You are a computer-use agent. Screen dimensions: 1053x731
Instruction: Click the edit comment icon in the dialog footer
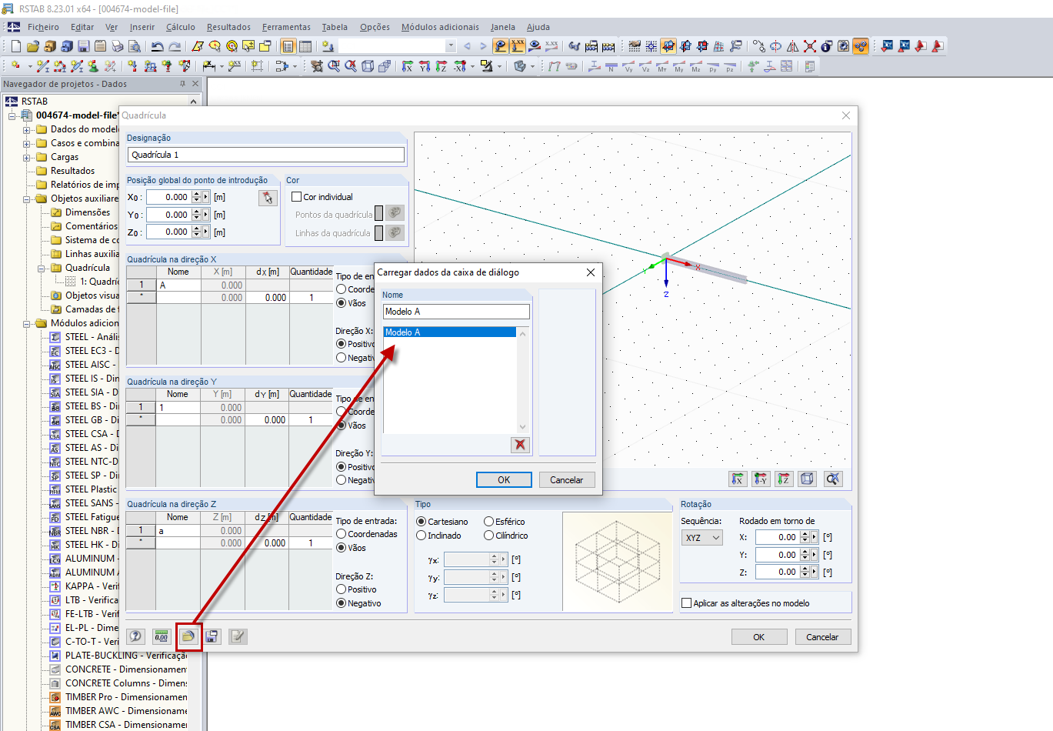[238, 636]
